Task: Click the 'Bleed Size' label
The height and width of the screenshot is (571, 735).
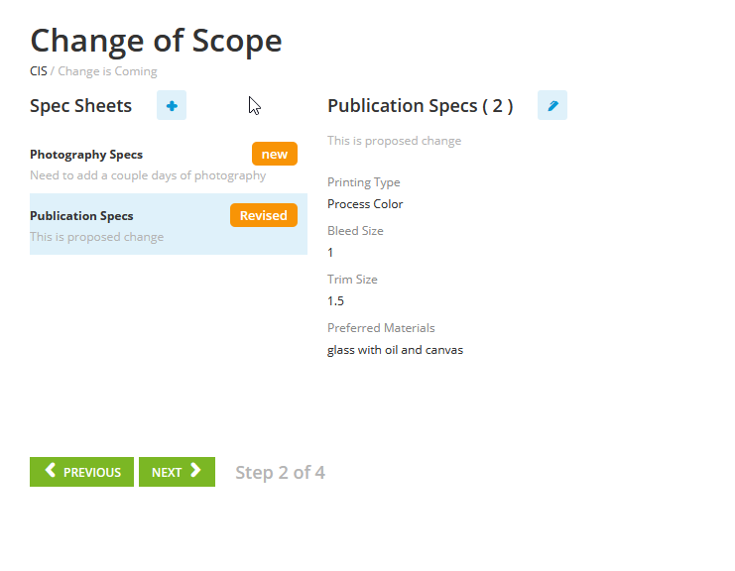Action: pyautogui.click(x=355, y=231)
